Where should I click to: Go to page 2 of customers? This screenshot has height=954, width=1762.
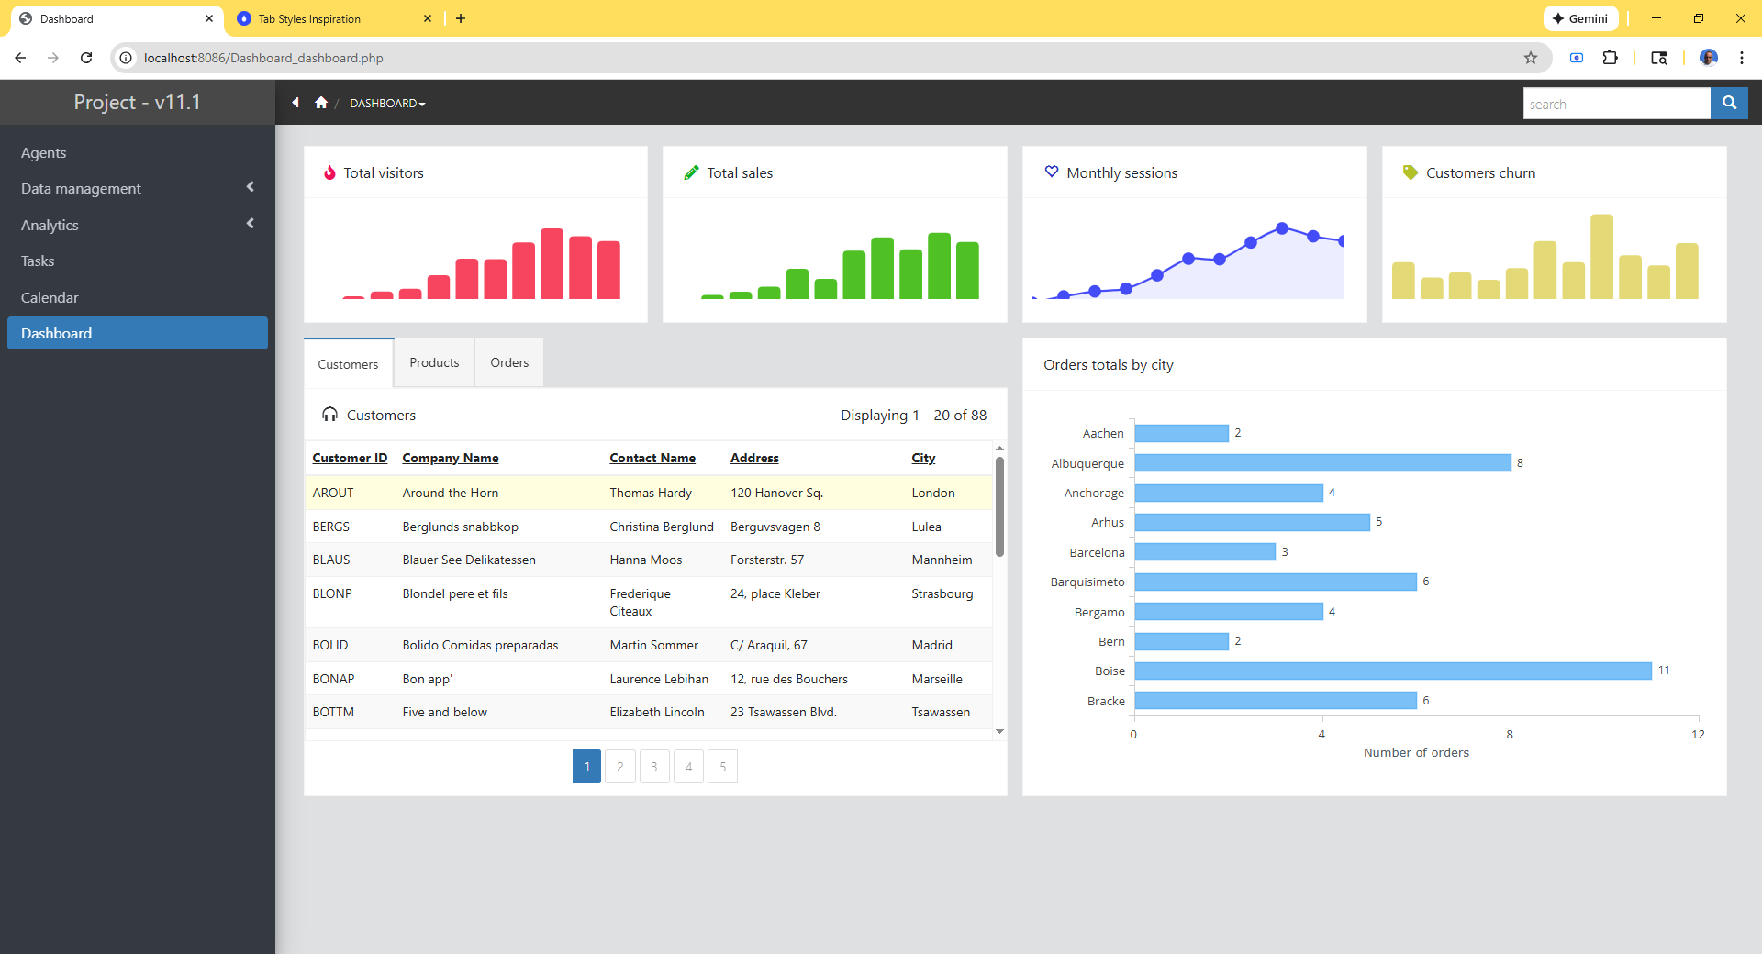[x=620, y=767]
